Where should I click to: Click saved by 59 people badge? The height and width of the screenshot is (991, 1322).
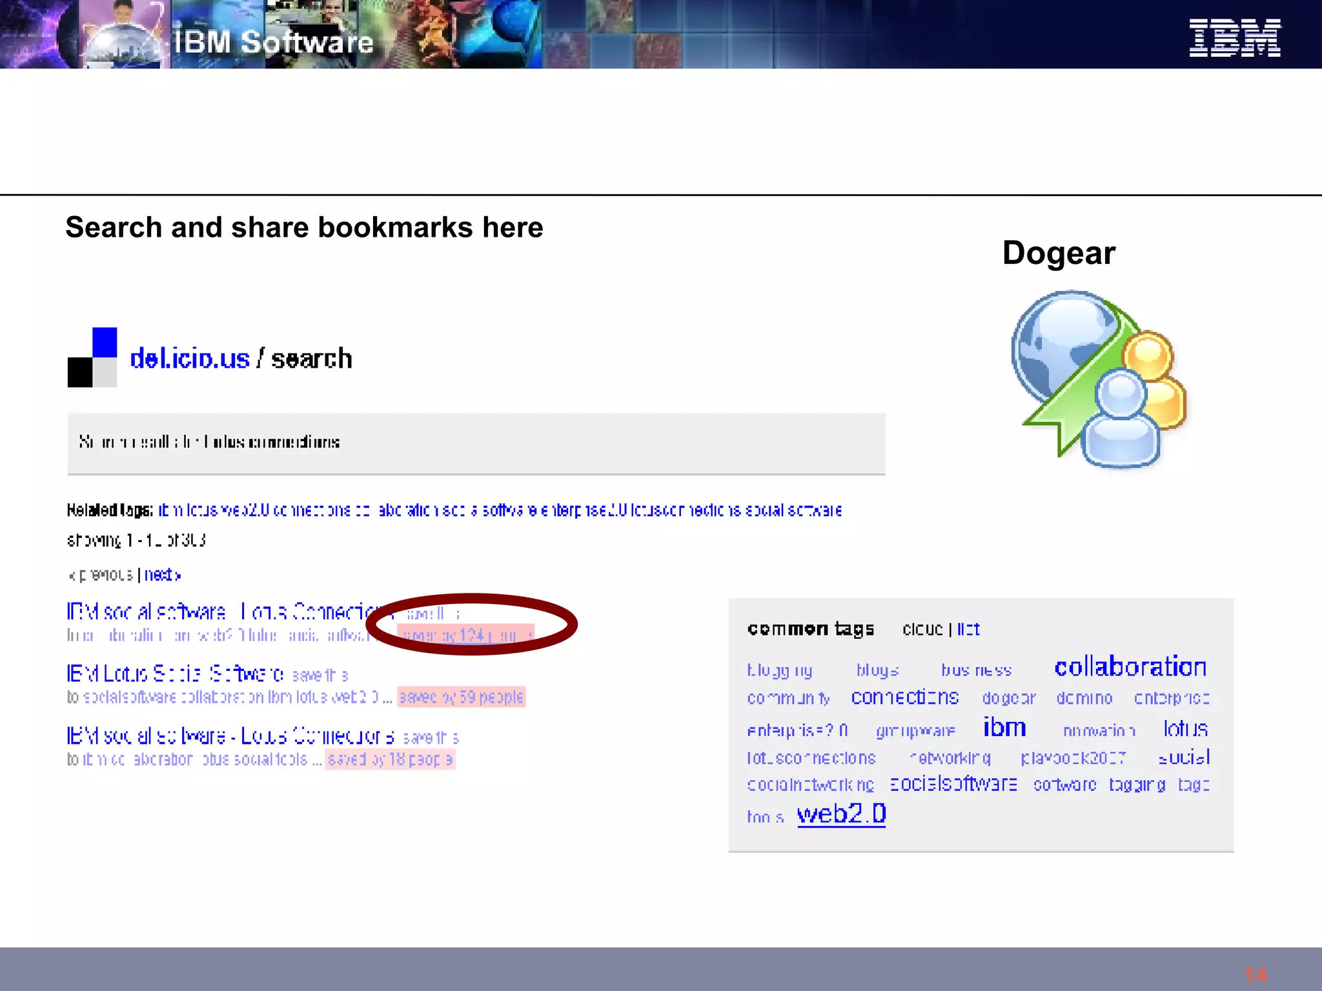click(461, 697)
